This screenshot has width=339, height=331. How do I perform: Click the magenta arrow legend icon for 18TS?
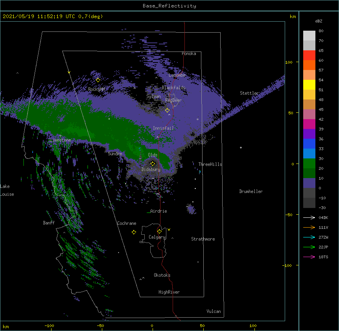(x=309, y=257)
